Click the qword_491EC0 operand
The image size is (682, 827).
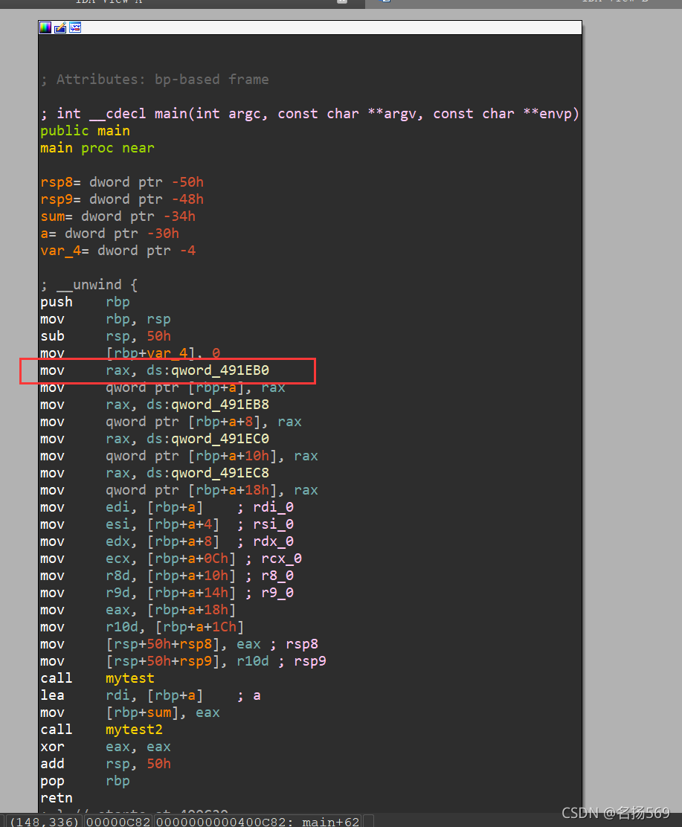pyautogui.click(x=220, y=439)
